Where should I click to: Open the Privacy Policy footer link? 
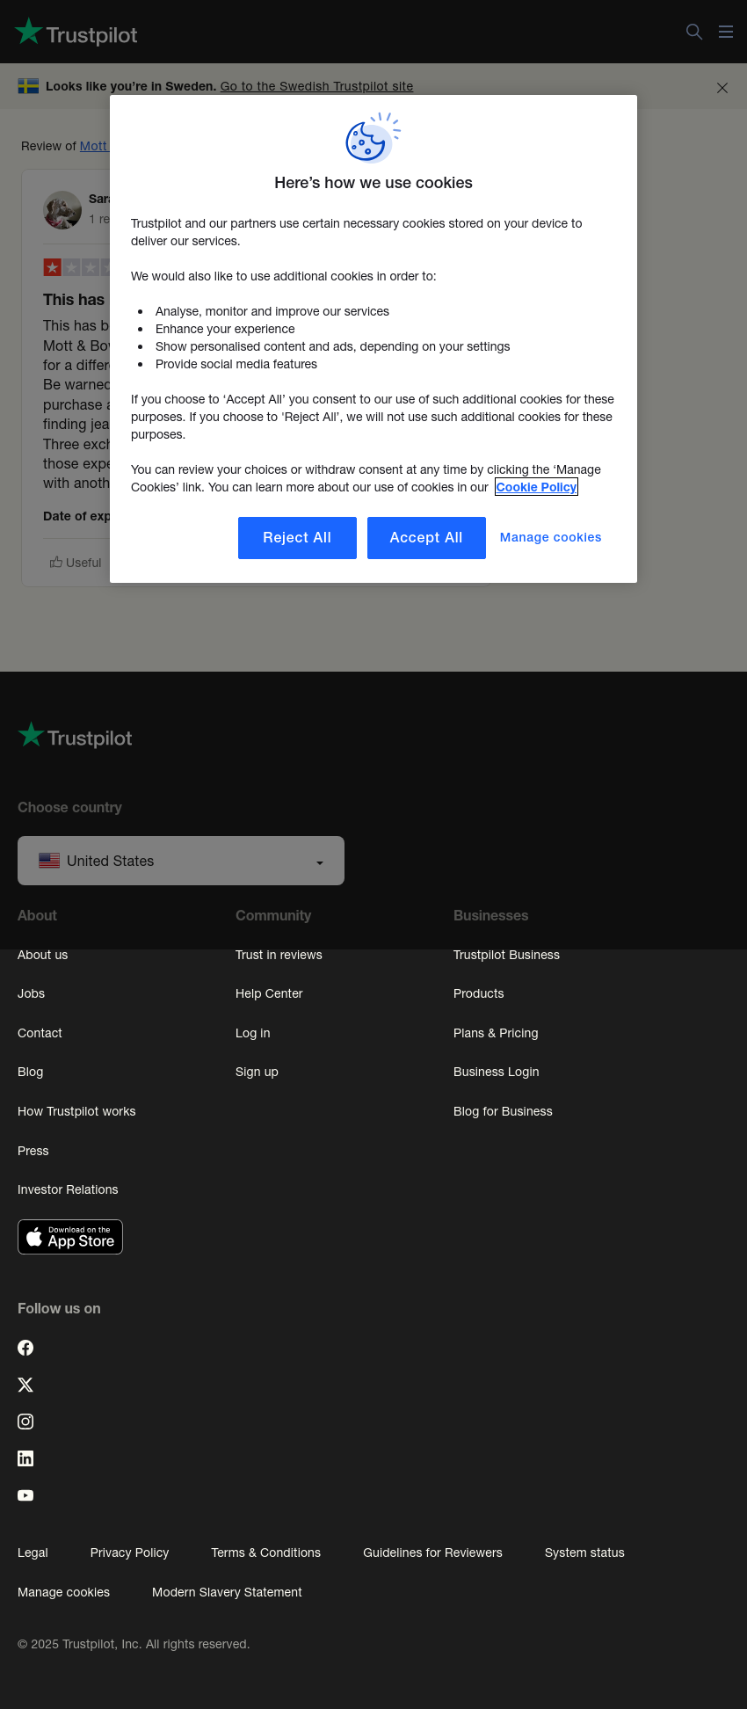[129, 1553]
